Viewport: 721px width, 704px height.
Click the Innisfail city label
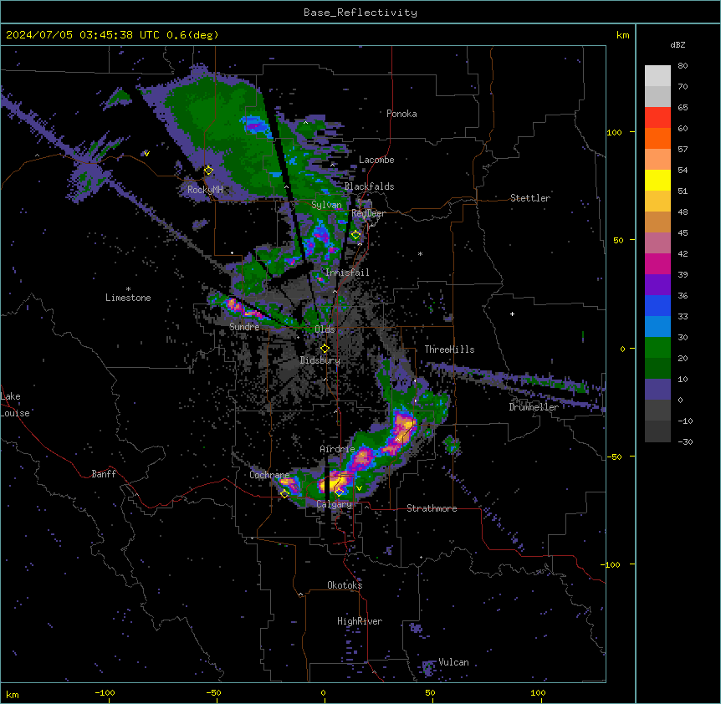coord(347,273)
